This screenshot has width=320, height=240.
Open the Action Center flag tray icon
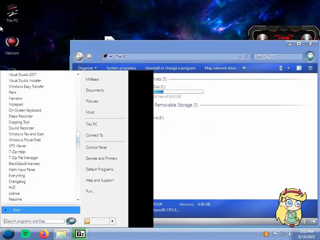pos(275,234)
